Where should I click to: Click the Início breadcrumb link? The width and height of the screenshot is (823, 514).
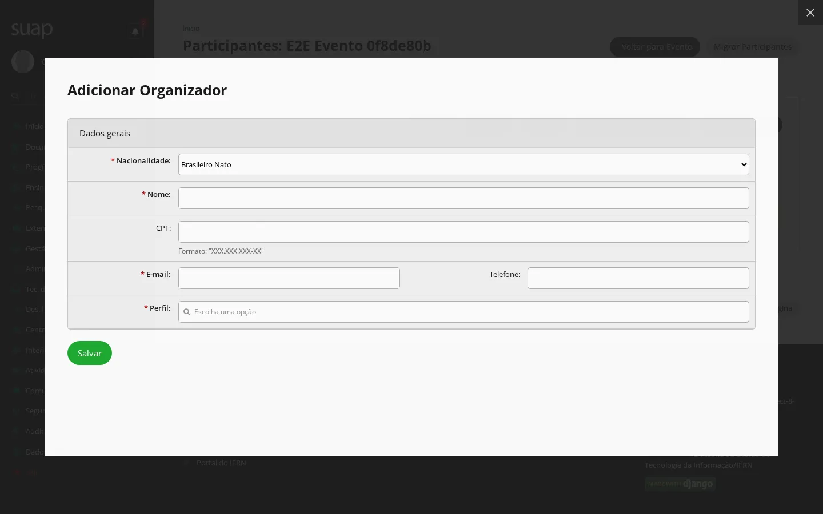click(191, 29)
